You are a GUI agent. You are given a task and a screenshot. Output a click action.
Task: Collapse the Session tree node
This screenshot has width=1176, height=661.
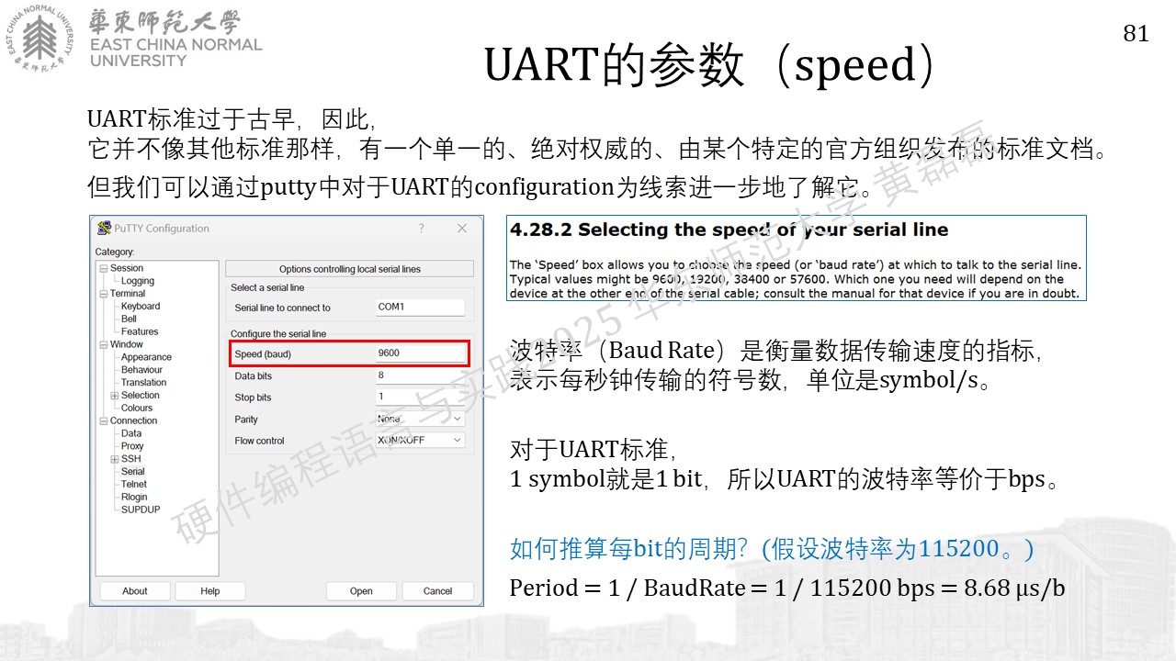[104, 268]
